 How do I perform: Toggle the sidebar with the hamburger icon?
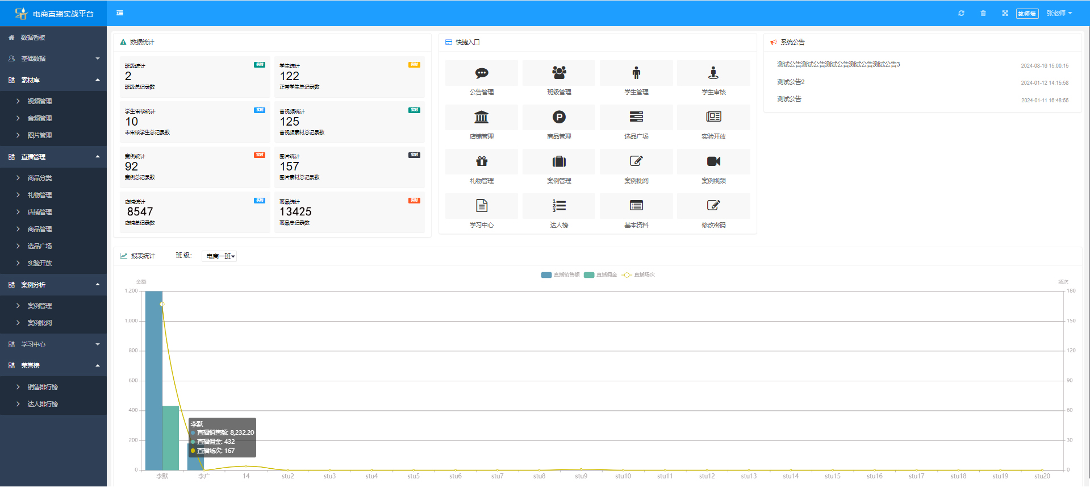tap(120, 13)
